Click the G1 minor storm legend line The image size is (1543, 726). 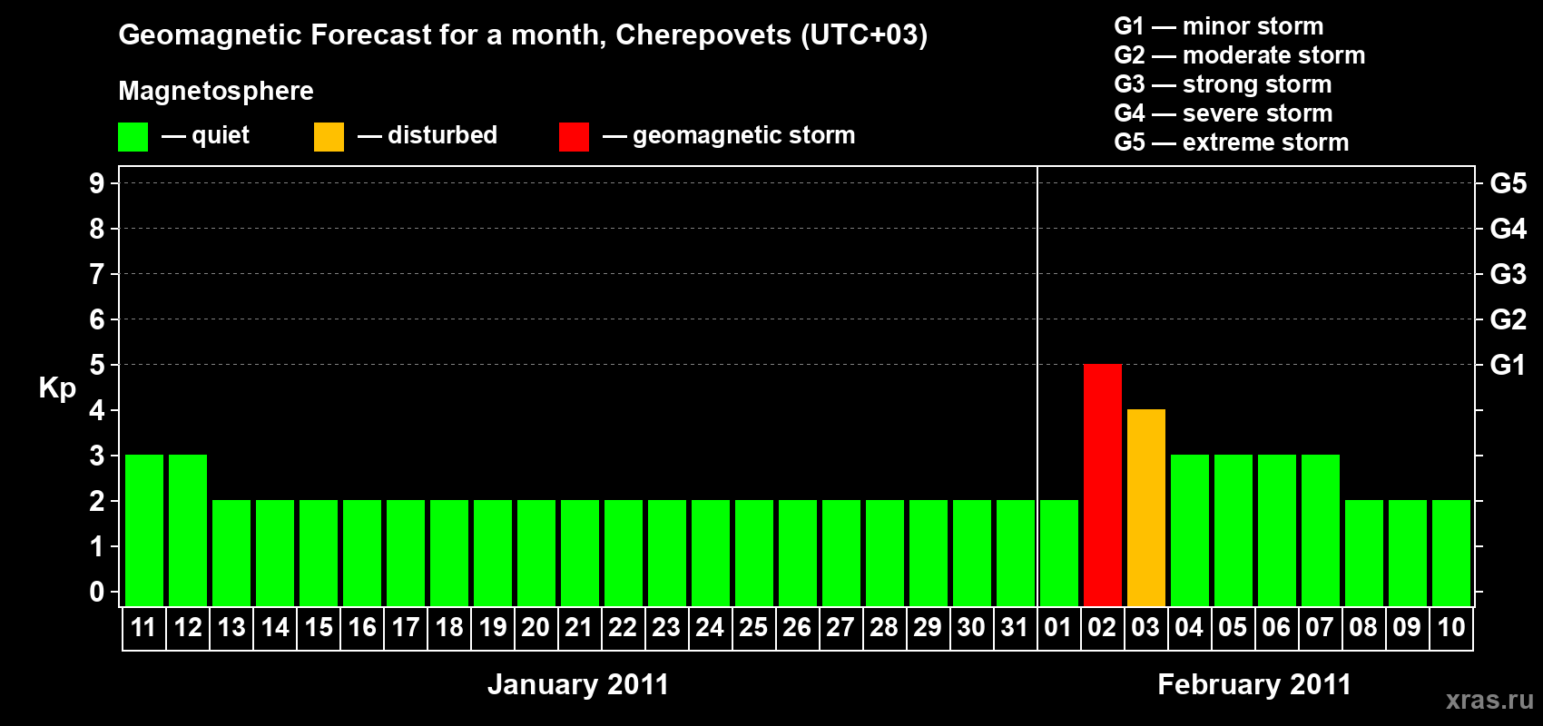point(1219,26)
